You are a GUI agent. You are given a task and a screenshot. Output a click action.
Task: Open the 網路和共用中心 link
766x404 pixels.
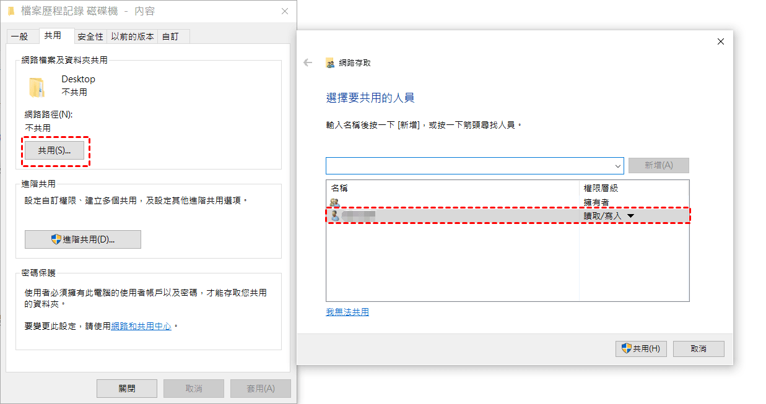[x=141, y=325]
